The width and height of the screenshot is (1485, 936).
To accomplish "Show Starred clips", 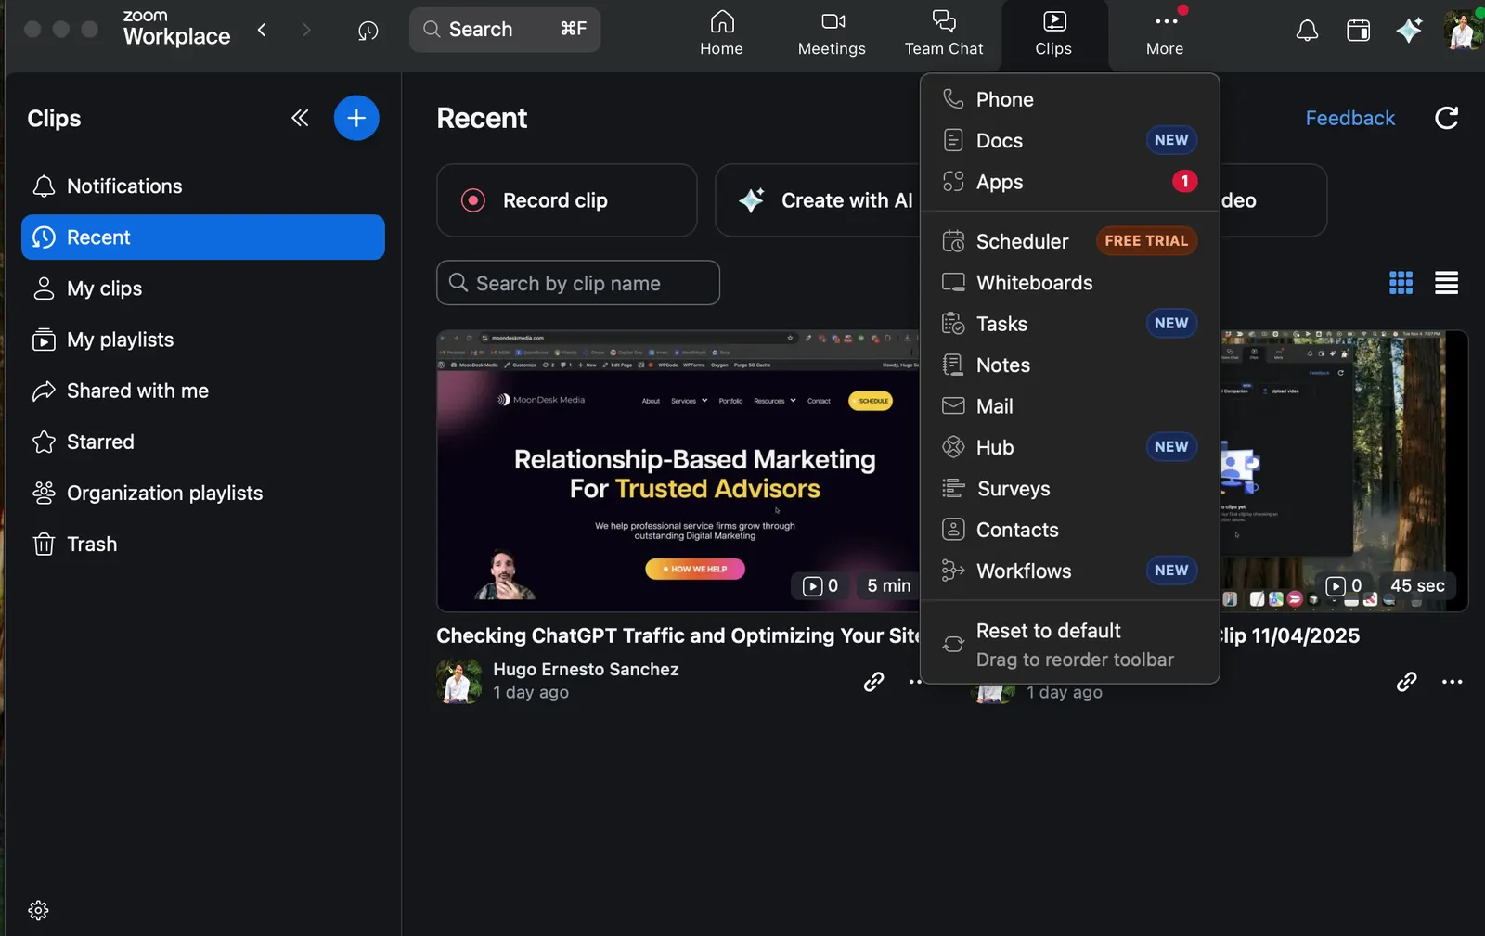I will [x=202, y=442].
